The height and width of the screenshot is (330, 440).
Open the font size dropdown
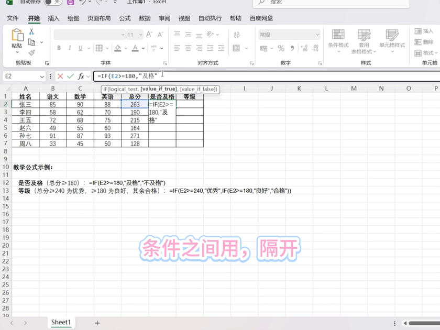pos(140,35)
